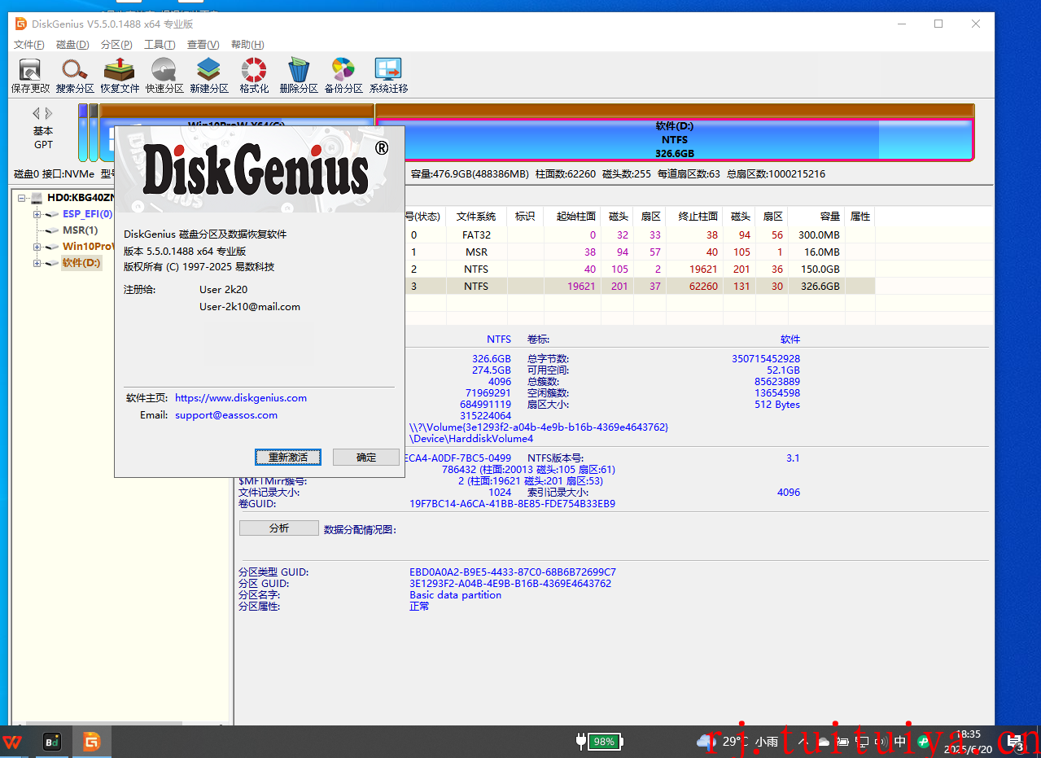
Task: Click the WPS Office taskbar icon
Action: pos(13,742)
